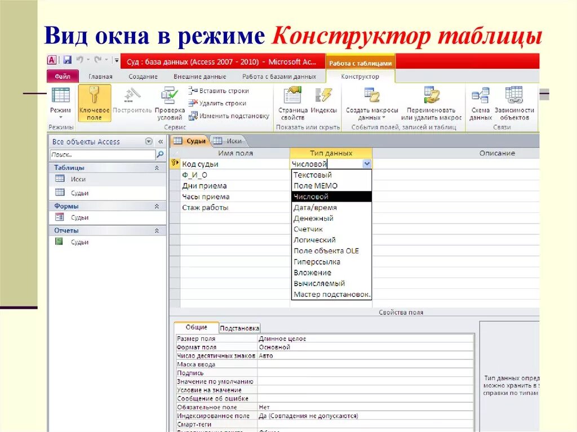Click in the Поиск search field
This screenshot has height=432, width=577.
(103, 154)
